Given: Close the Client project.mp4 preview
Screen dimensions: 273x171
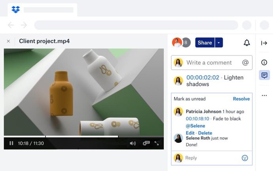Looking at the screenshot, I should tap(8, 41).
